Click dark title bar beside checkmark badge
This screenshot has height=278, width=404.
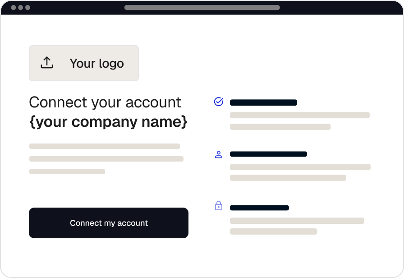[x=263, y=102]
